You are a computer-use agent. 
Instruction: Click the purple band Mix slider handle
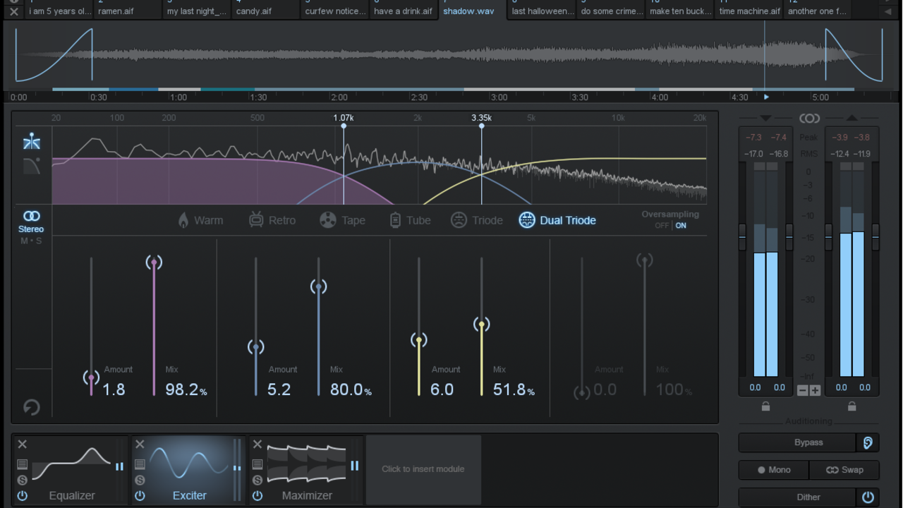coord(154,262)
